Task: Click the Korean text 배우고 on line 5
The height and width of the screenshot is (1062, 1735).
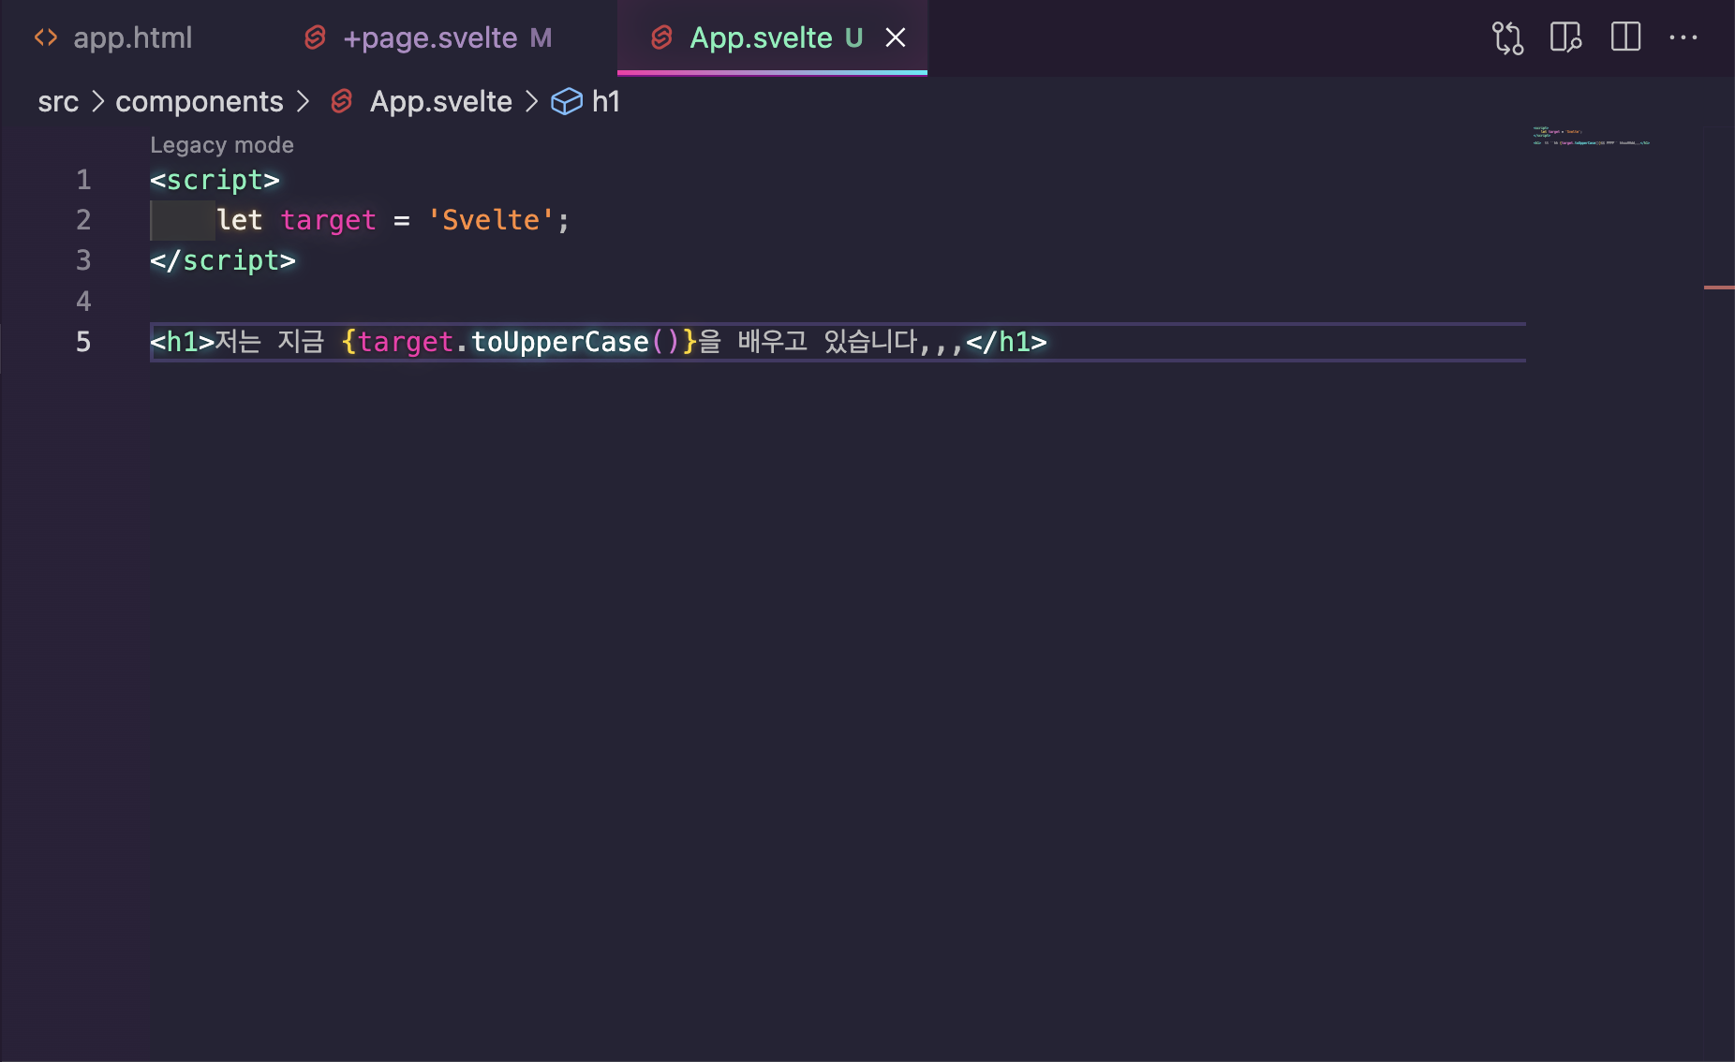Action: point(773,342)
